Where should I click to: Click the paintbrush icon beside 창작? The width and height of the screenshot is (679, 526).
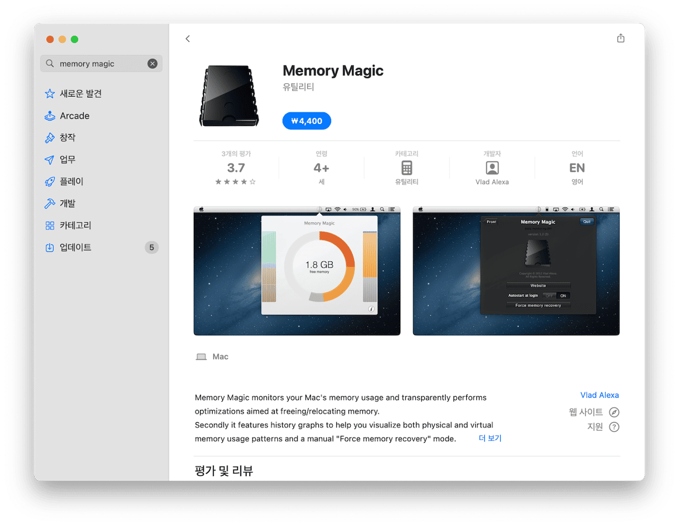[50, 137]
